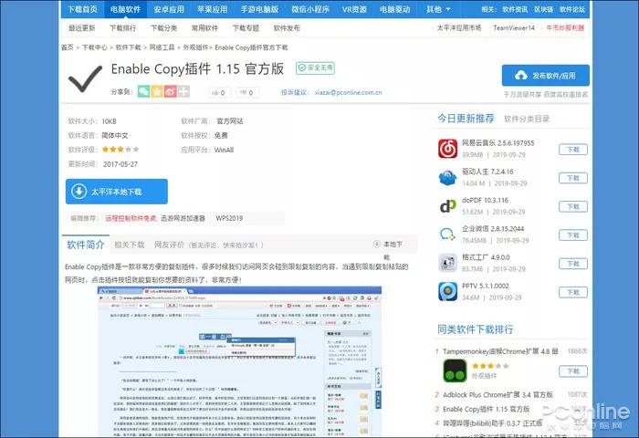The height and width of the screenshot is (438, 639).
Task: Switch to the 软件简介 tab
Action: pyautogui.click(x=86, y=245)
